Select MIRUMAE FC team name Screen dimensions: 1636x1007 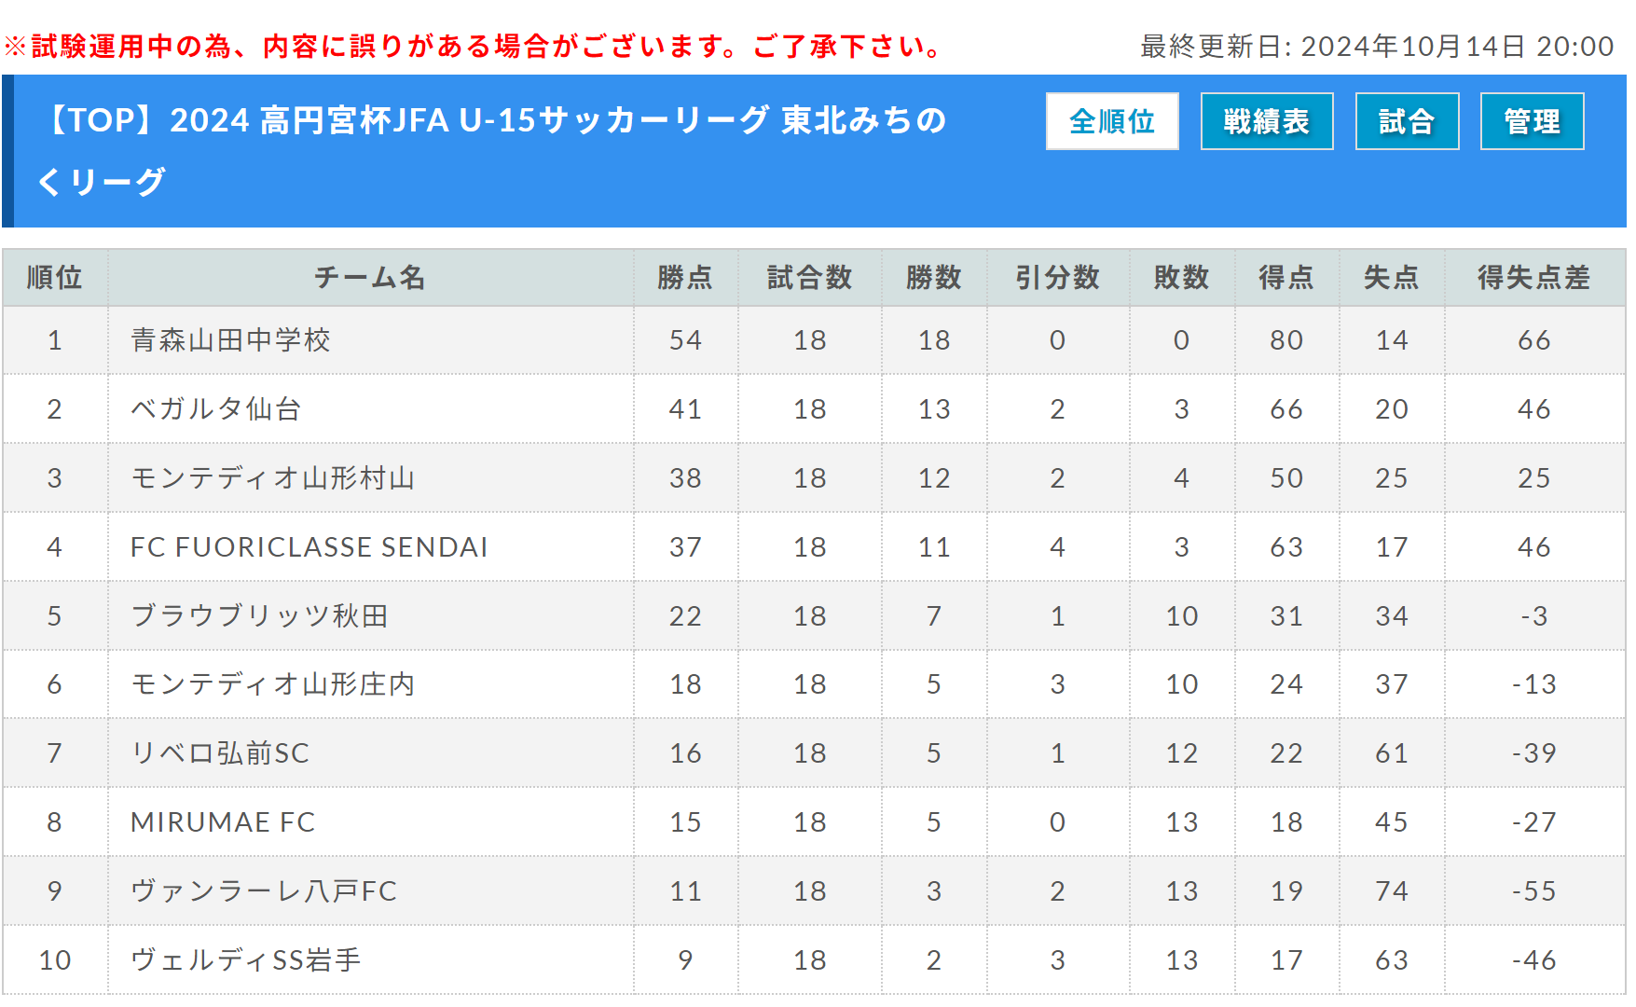click(x=223, y=822)
